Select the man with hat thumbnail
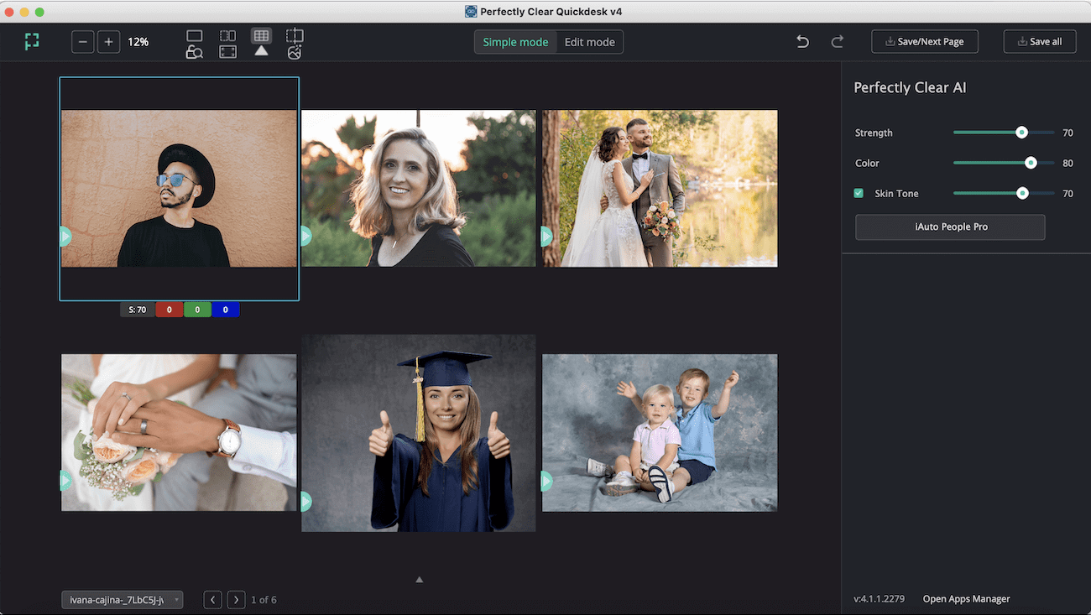 [179, 189]
